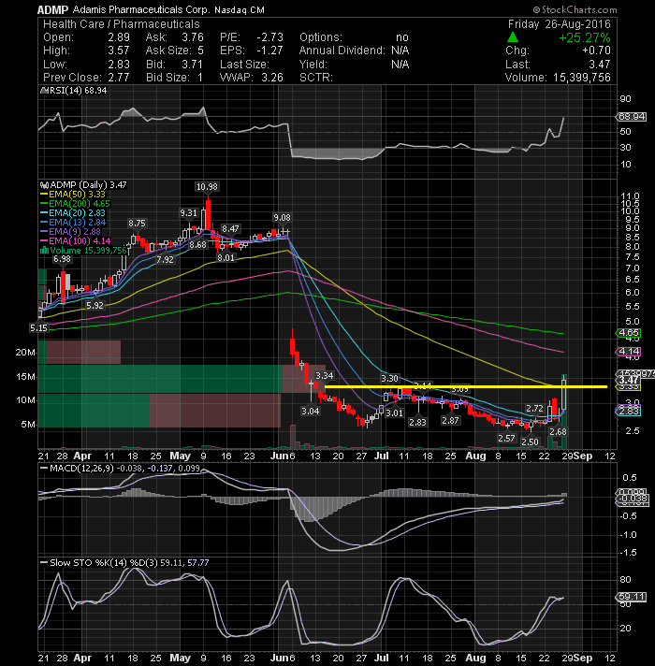Viewport: 655px width, 666px height.
Task: Click the Friday 26-Aug-2016 date text
Action: 559,24
